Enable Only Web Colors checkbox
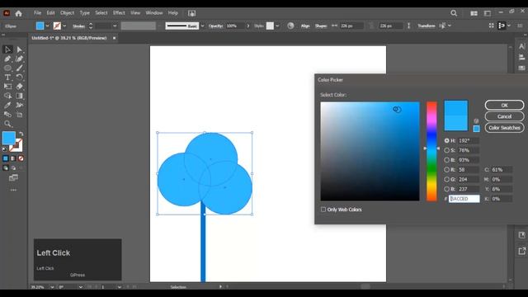This screenshot has height=297, width=528. pyautogui.click(x=323, y=210)
